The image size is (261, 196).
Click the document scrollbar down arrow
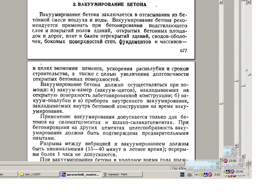point(221,159)
